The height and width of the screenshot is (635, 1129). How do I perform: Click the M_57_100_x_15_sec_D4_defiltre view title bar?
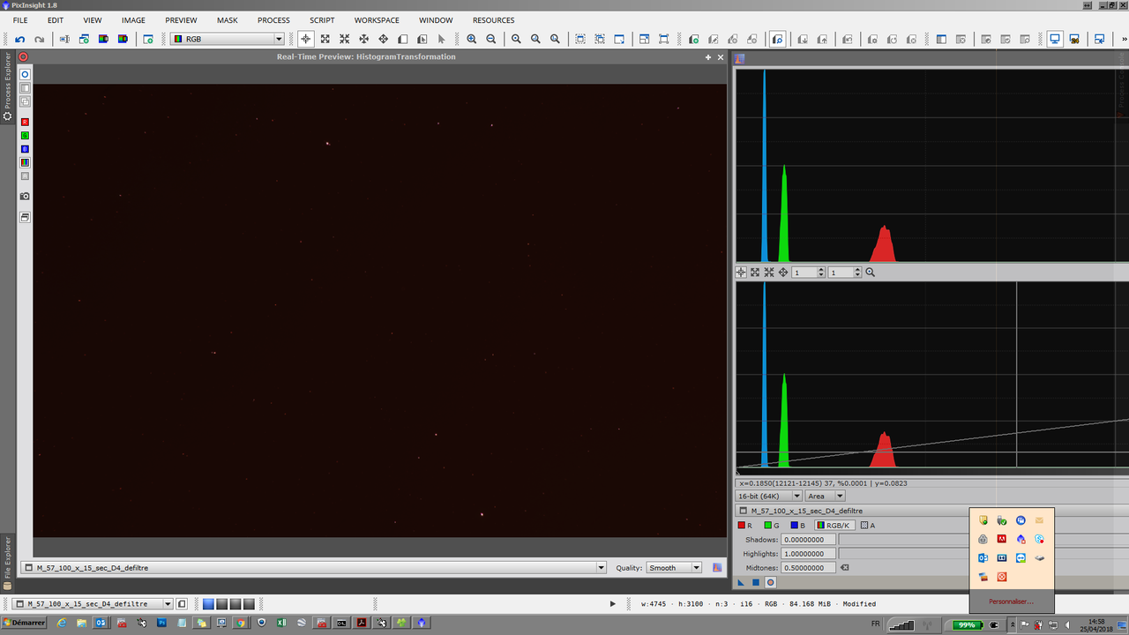pos(931,511)
